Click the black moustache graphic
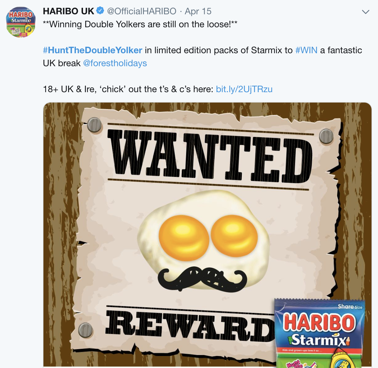Screen dimensions: 378x368 tap(202, 279)
